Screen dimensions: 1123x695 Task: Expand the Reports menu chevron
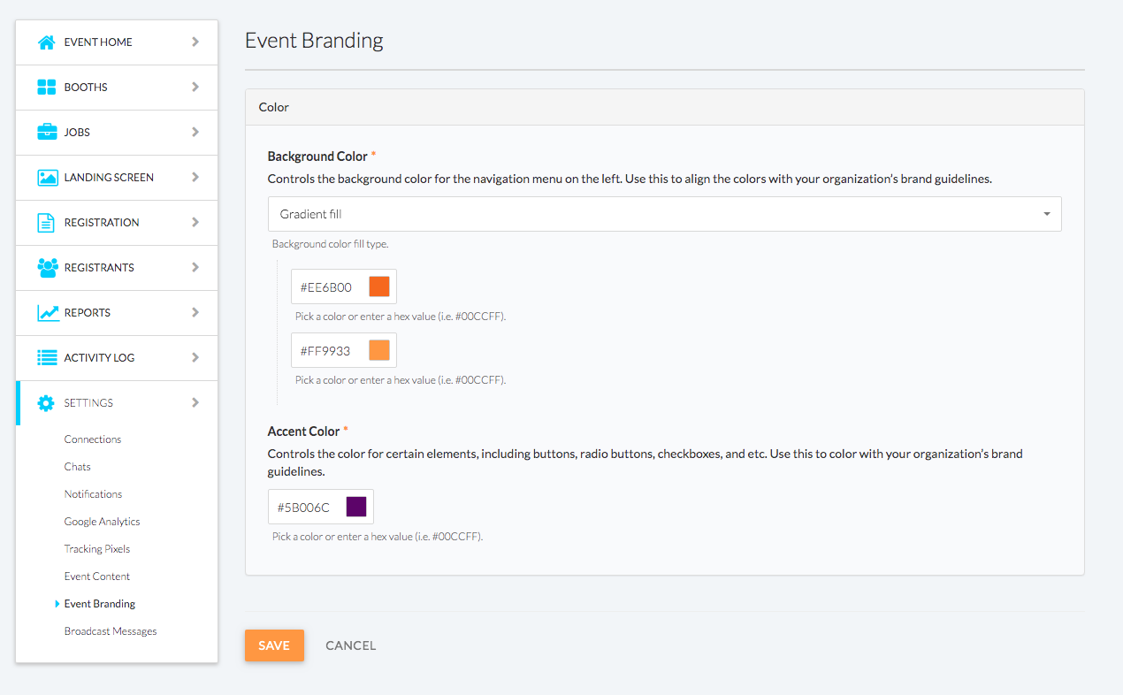coord(195,312)
